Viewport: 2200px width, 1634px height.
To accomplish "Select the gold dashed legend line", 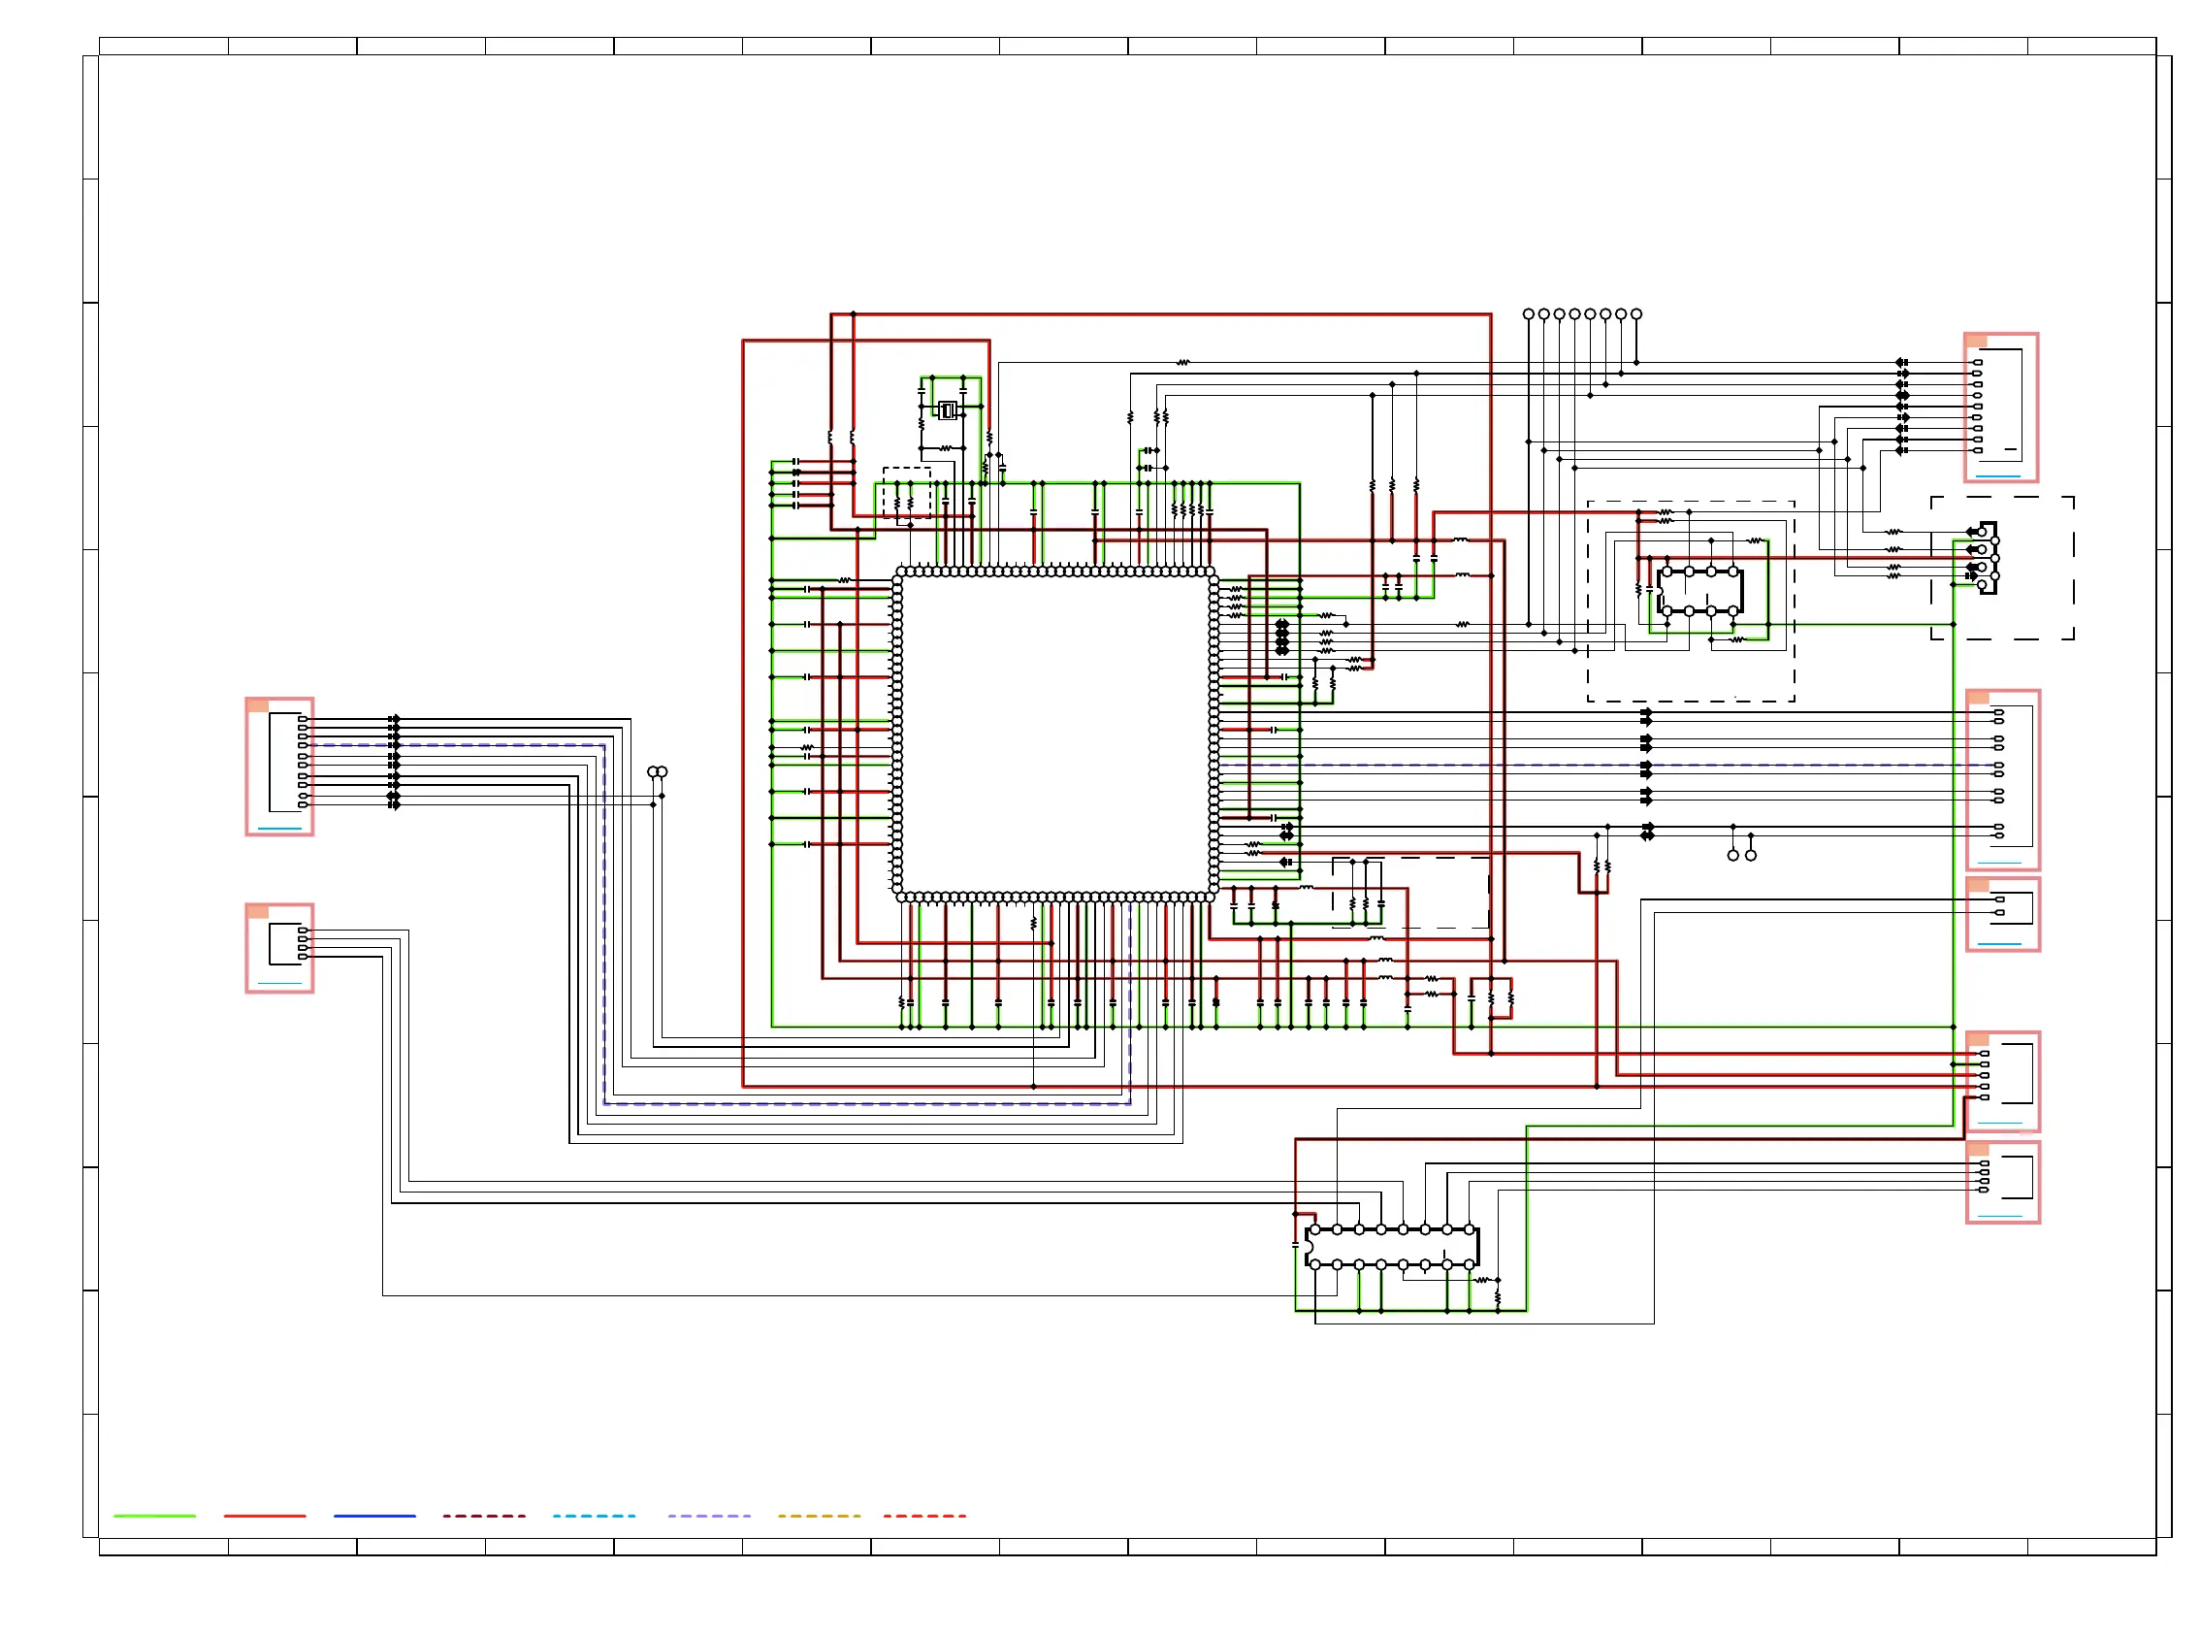I will (819, 1516).
